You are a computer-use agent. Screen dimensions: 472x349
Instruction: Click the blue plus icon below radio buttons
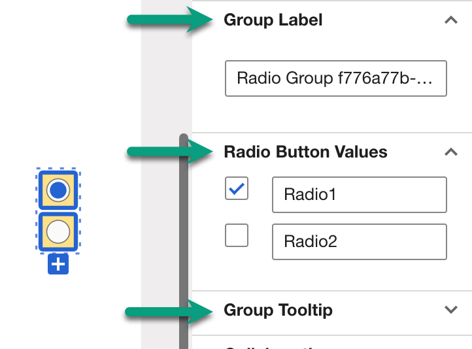58,265
